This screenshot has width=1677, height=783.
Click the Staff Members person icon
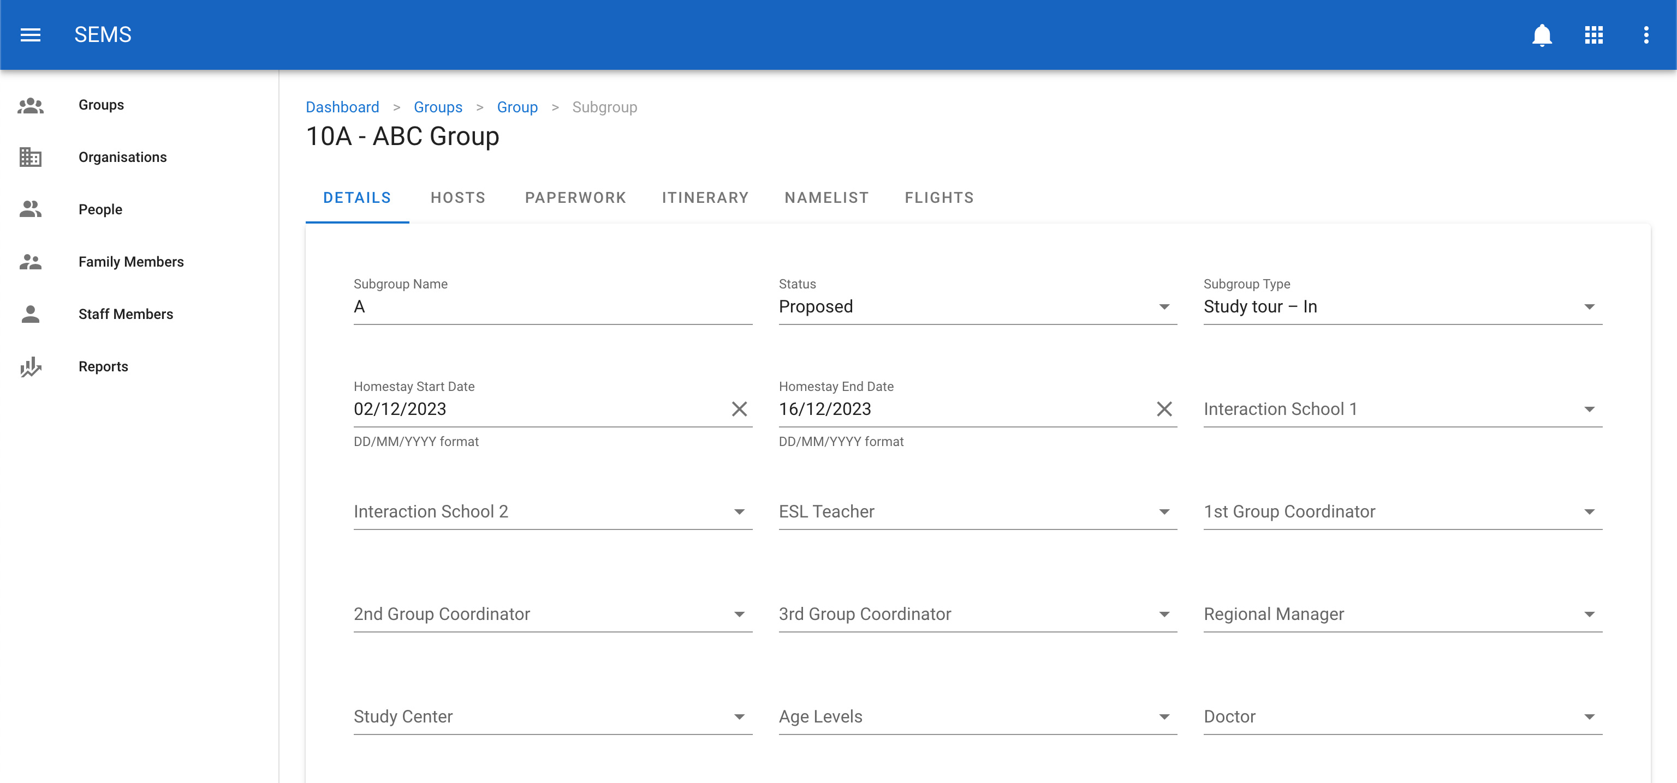click(x=31, y=314)
